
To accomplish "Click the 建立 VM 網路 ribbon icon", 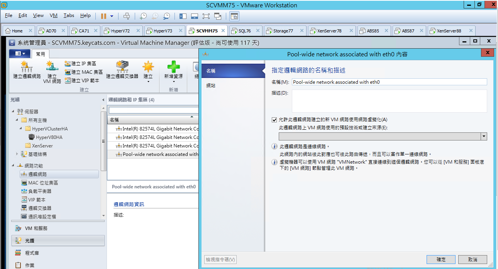I will [52, 73].
